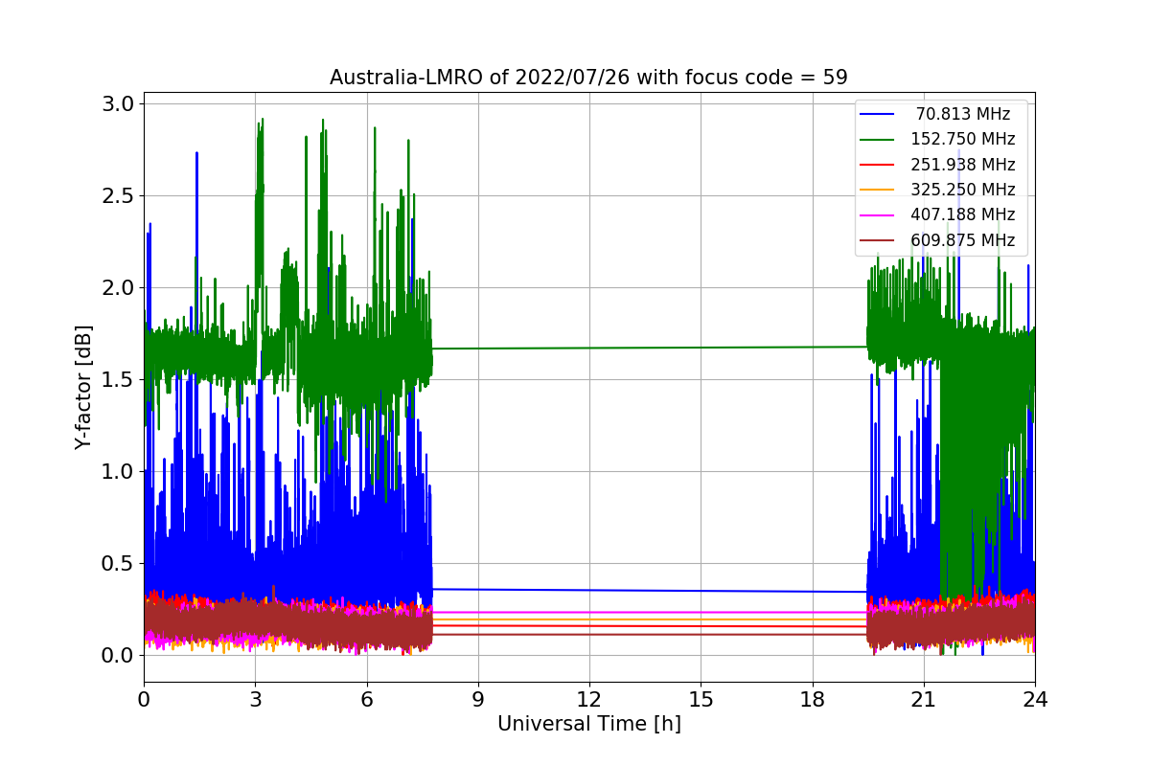The image size is (1150, 766).
Task: Click the orange line sample in legend
Action: (x=878, y=191)
